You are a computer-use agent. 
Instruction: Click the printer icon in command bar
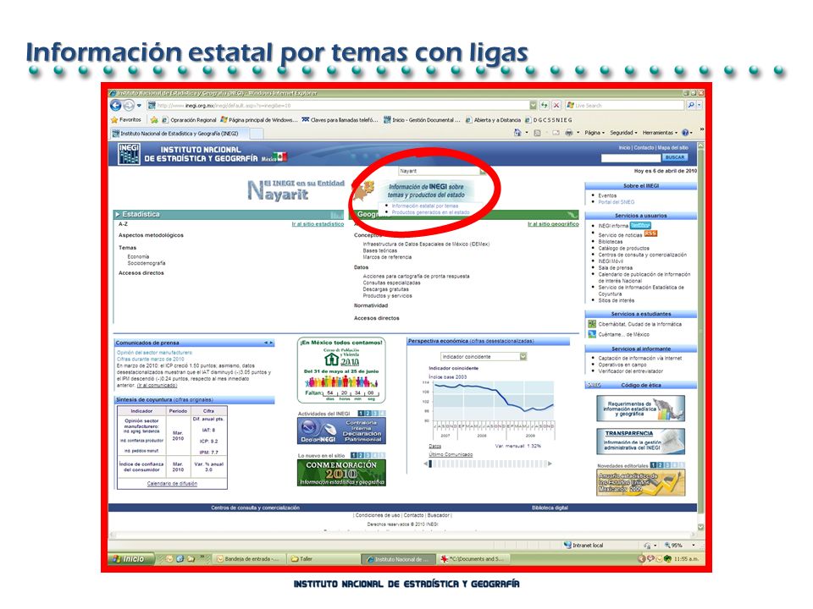pyautogui.click(x=569, y=133)
